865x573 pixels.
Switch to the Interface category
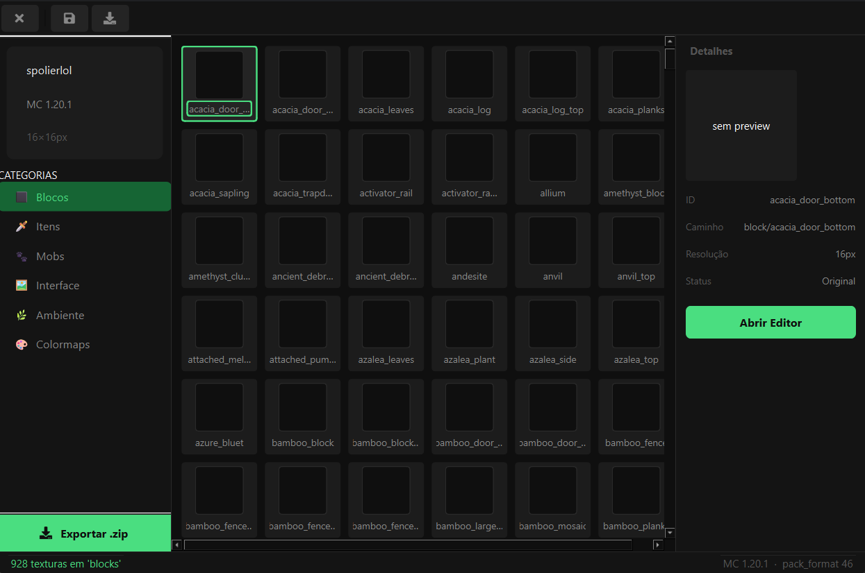85,285
